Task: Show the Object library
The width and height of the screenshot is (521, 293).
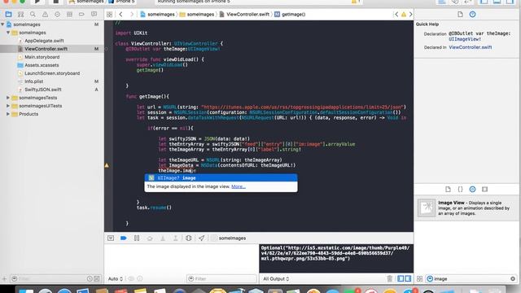Action: point(472,189)
